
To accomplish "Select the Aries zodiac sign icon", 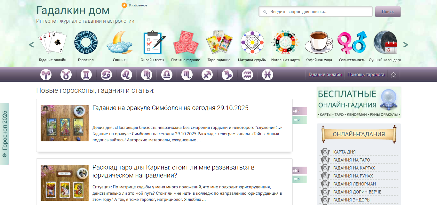I will pos(46,75).
